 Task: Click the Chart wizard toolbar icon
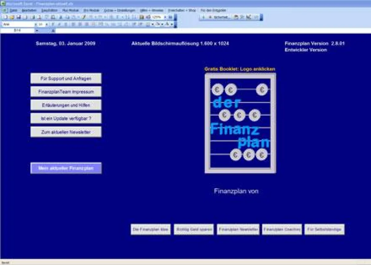pyautogui.click(x=142, y=17)
